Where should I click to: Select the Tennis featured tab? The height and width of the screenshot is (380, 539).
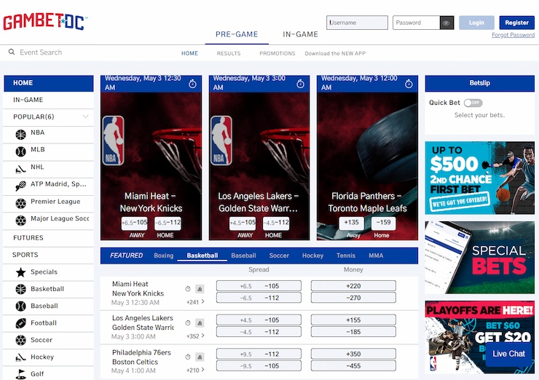[x=346, y=256]
